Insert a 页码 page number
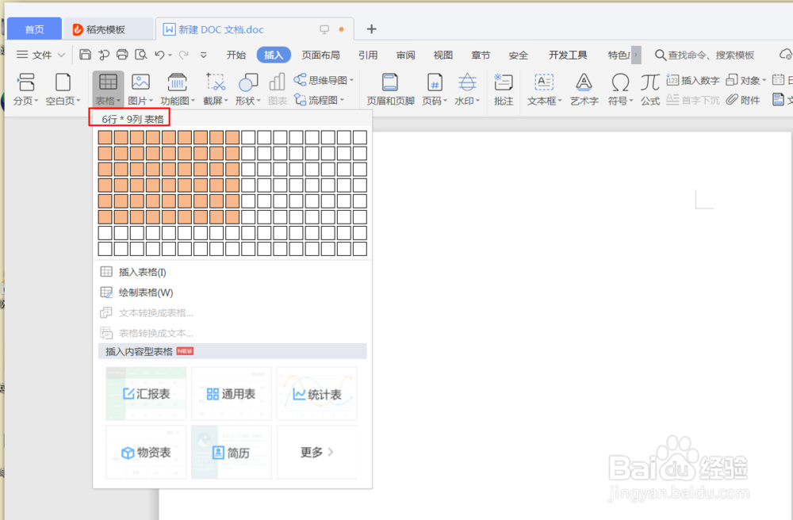The height and width of the screenshot is (520, 793). 434,87
